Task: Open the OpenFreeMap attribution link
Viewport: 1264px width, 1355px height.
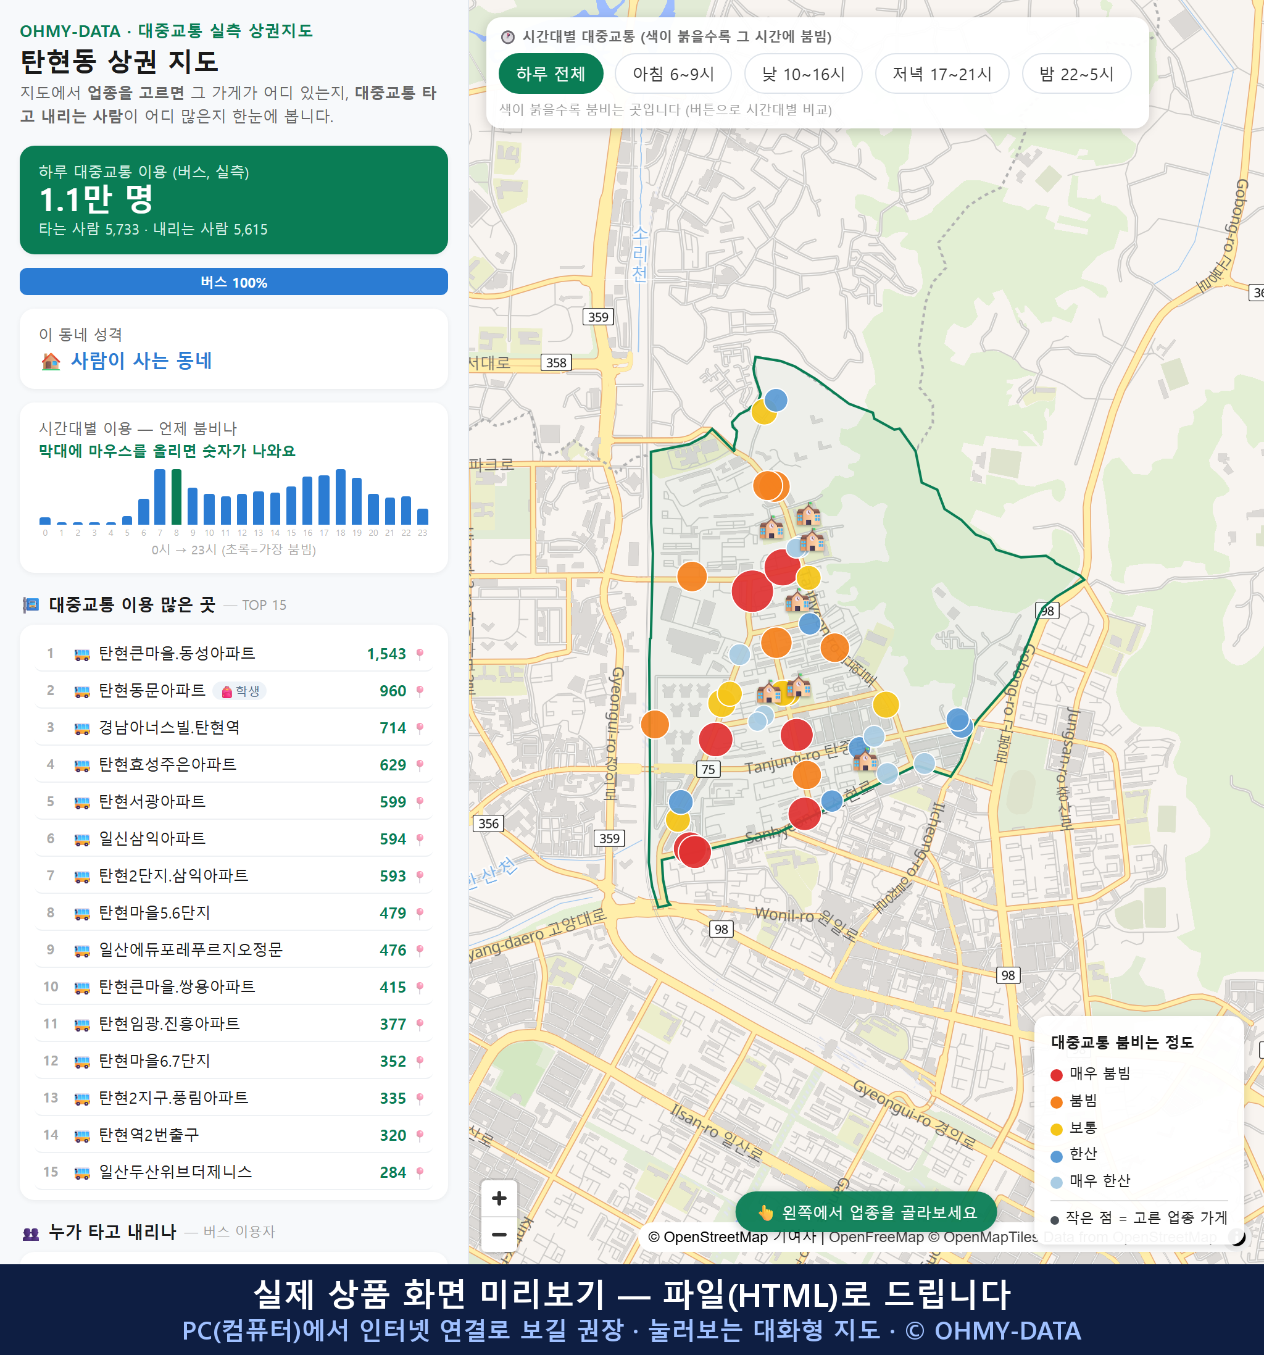Action: [x=876, y=1237]
